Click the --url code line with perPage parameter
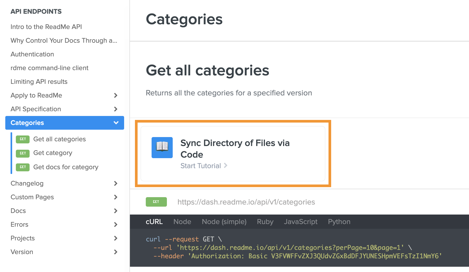The height and width of the screenshot is (272, 469). tap(283, 247)
